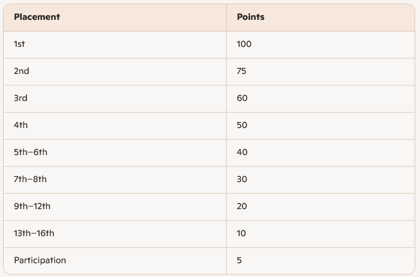The image size is (420, 277).
Task: Click the 30 points value
Action: pos(242,179)
